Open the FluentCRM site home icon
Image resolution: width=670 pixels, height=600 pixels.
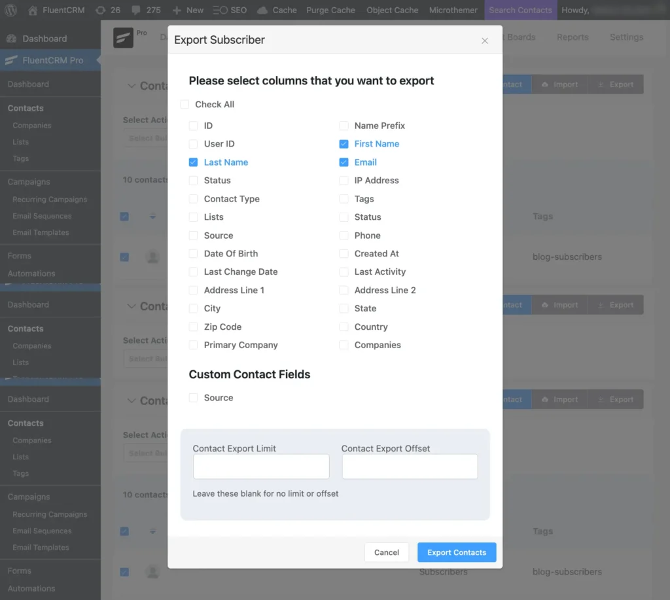click(x=33, y=10)
